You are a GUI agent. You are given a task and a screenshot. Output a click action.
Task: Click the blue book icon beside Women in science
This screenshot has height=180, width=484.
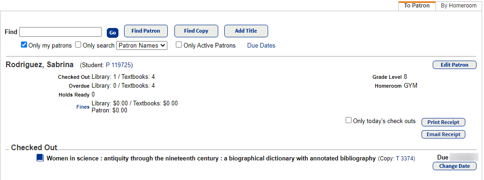coord(40,158)
